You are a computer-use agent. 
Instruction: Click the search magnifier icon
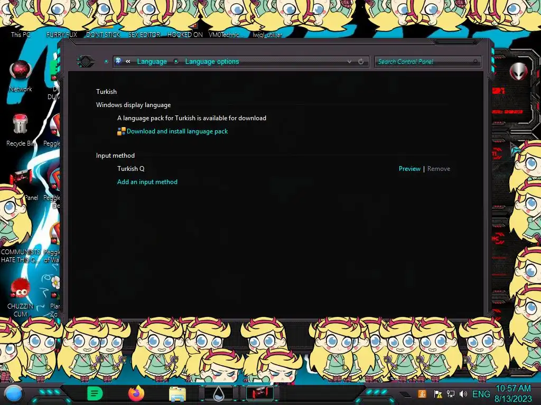pos(475,61)
